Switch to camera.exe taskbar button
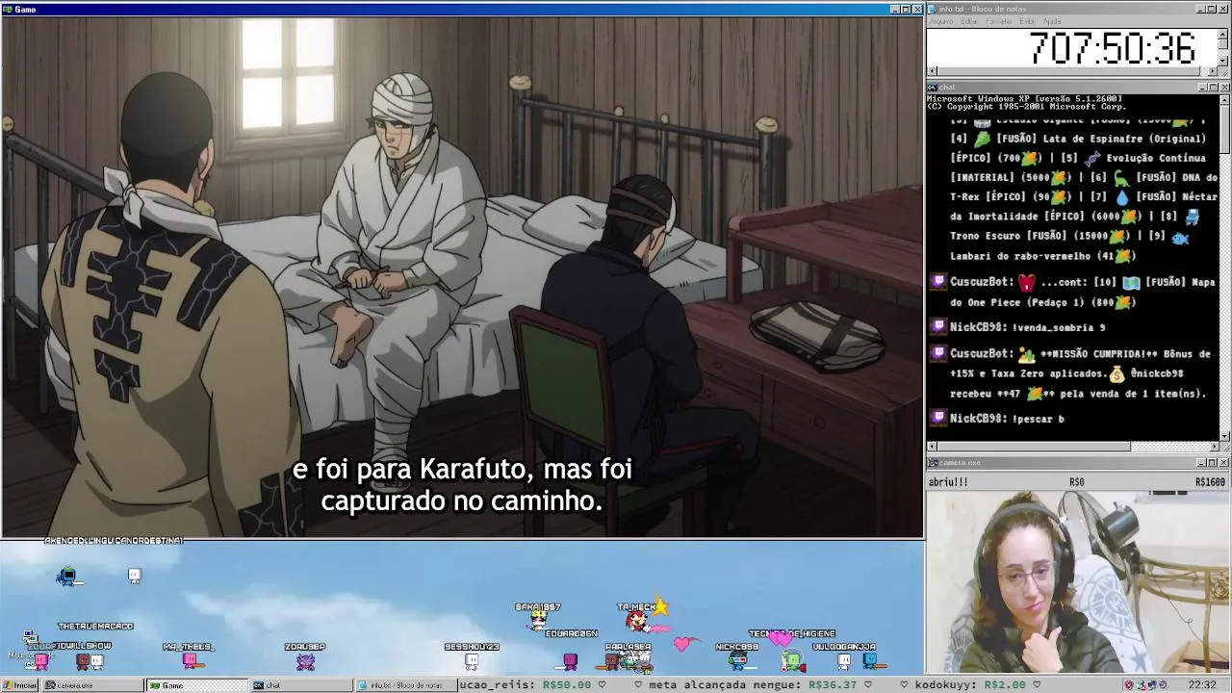This screenshot has height=693, width=1232. [x=91, y=685]
